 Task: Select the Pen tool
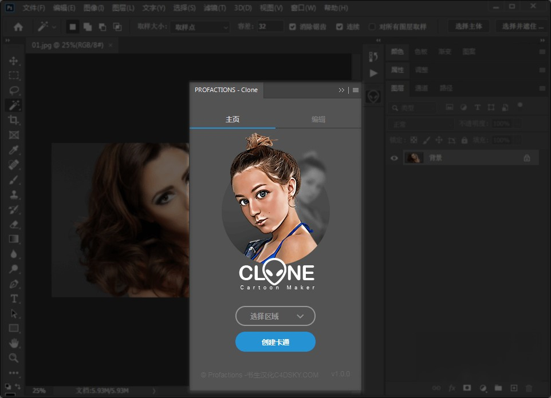[14, 284]
